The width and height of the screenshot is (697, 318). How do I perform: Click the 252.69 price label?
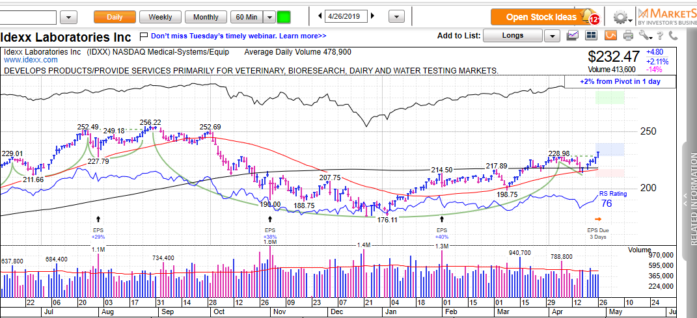coord(211,127)
